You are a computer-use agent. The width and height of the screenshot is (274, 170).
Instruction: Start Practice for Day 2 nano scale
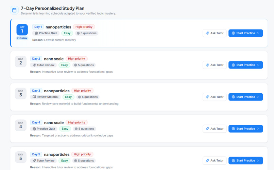click(x=246, y=65)
